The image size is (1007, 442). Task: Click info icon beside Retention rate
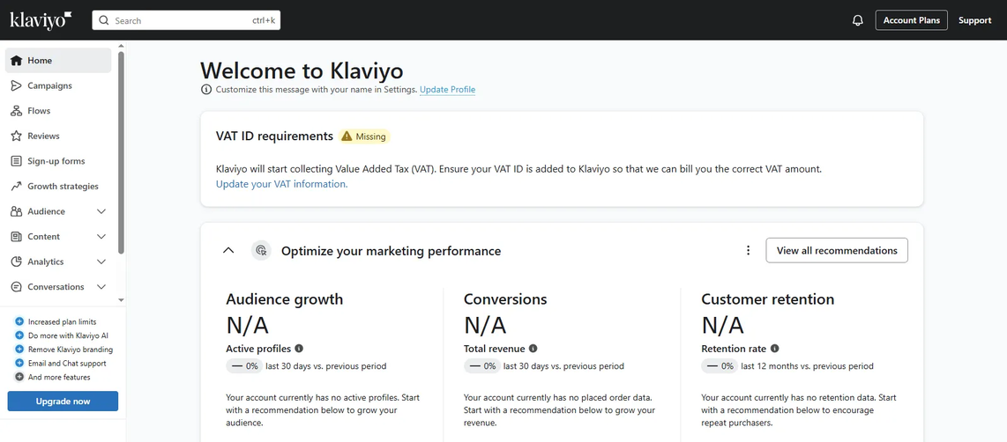(774, 349)
